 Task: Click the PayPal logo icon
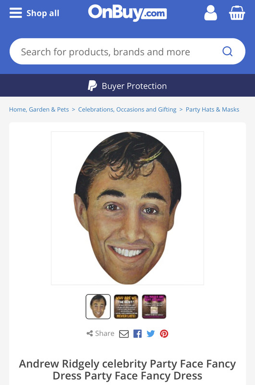92,86
